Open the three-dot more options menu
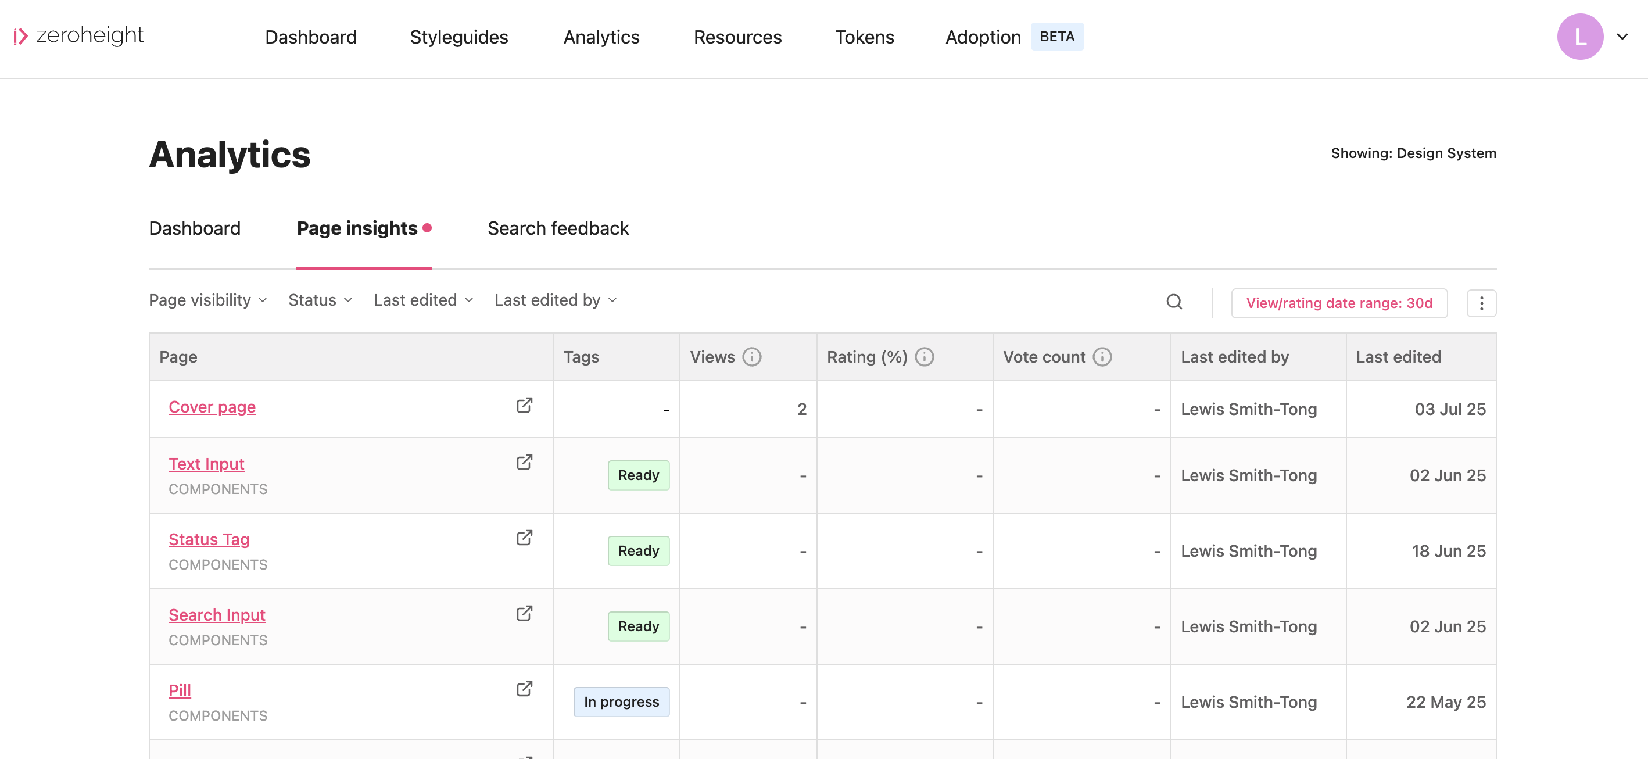The height and width of the screenshot is (759, 1648). tap(1481, 303)
